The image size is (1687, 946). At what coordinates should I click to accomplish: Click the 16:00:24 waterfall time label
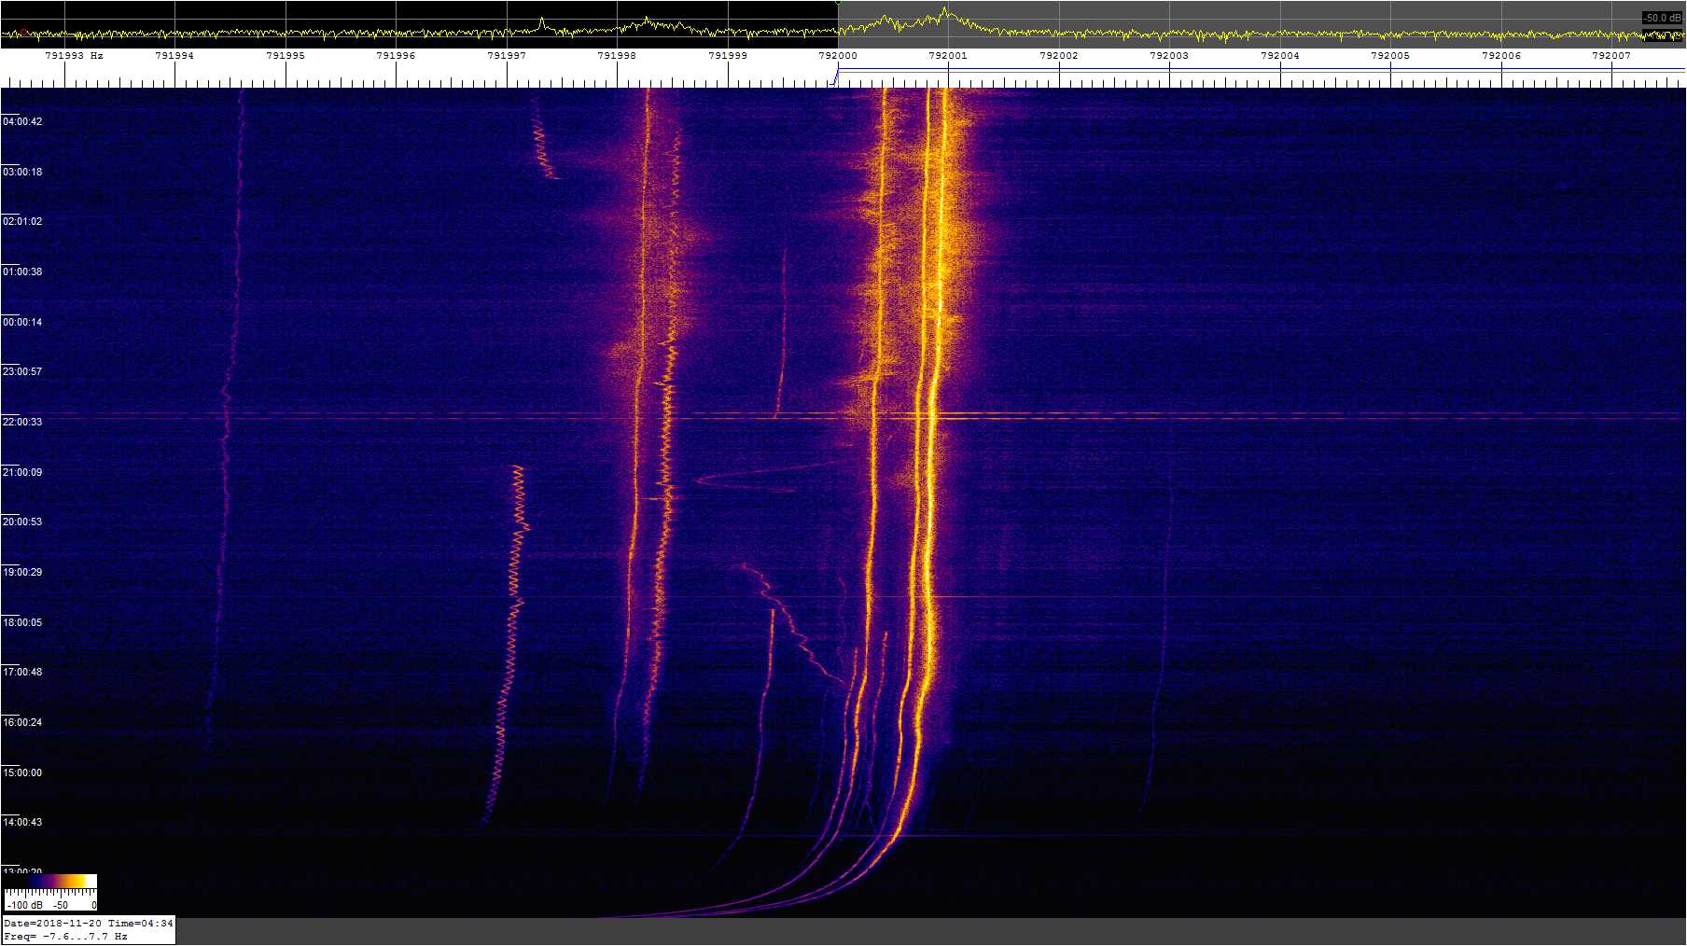[22, 723]
